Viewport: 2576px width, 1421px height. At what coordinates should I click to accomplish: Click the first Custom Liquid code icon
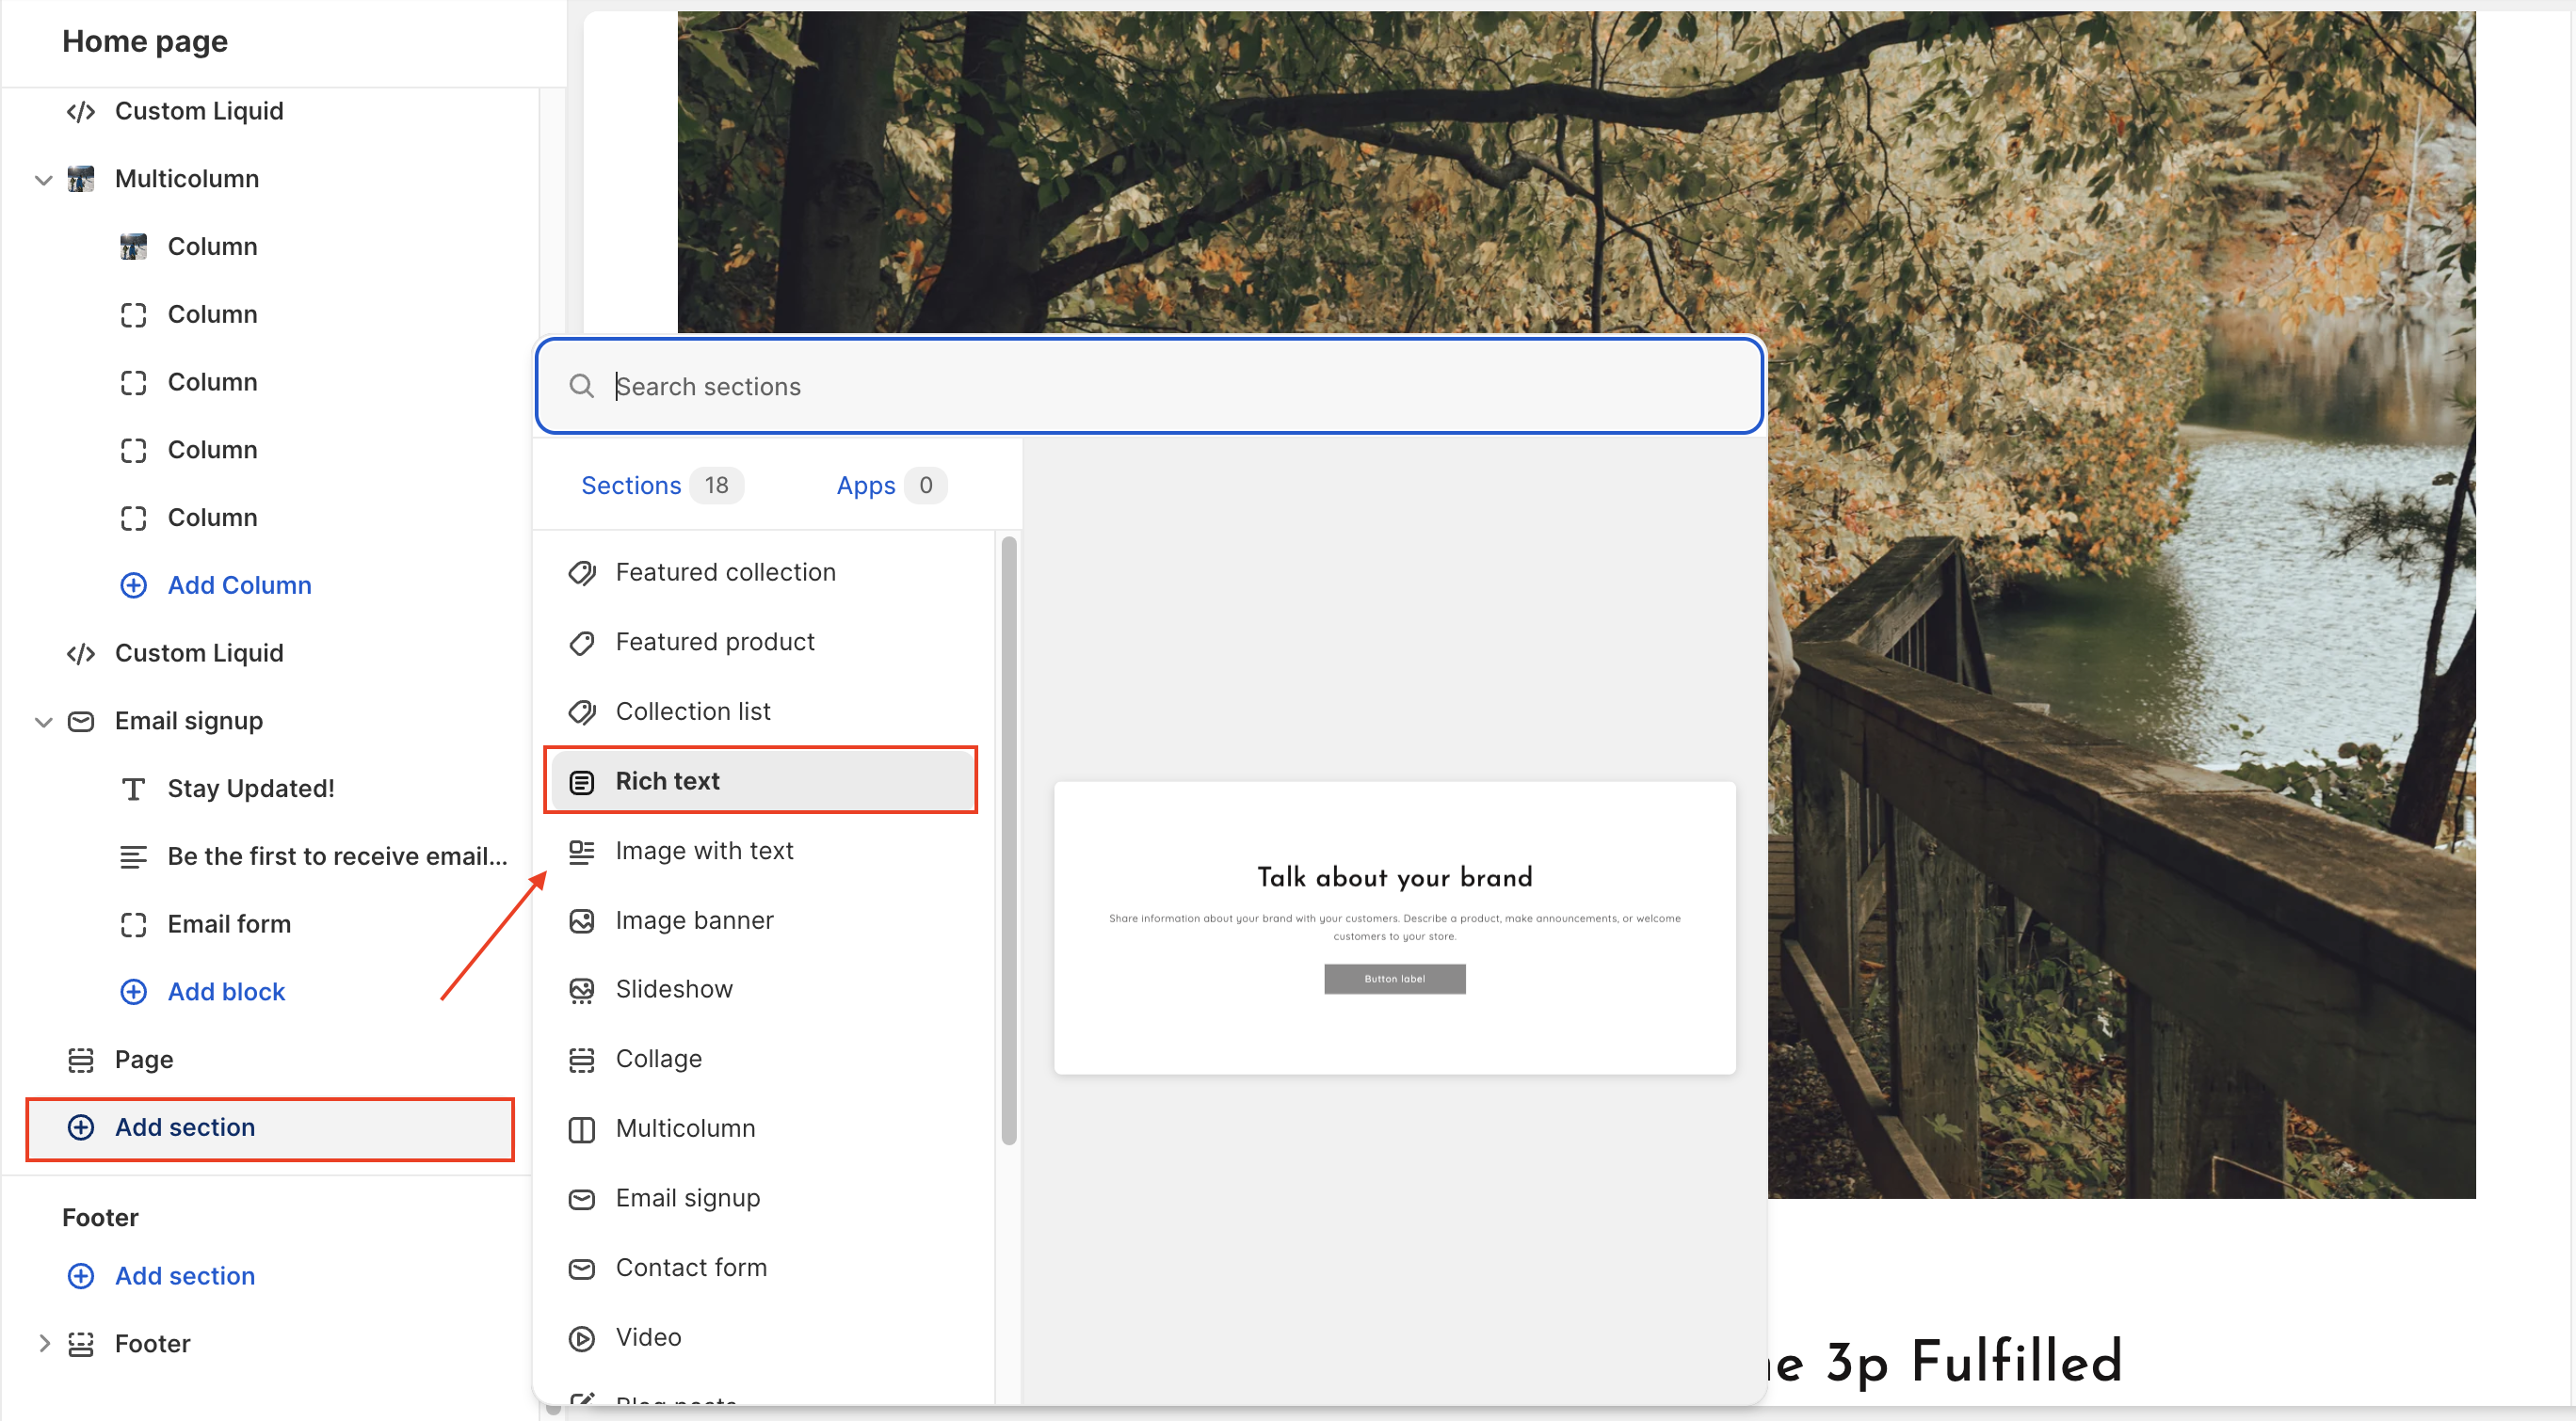click(80, 111)
